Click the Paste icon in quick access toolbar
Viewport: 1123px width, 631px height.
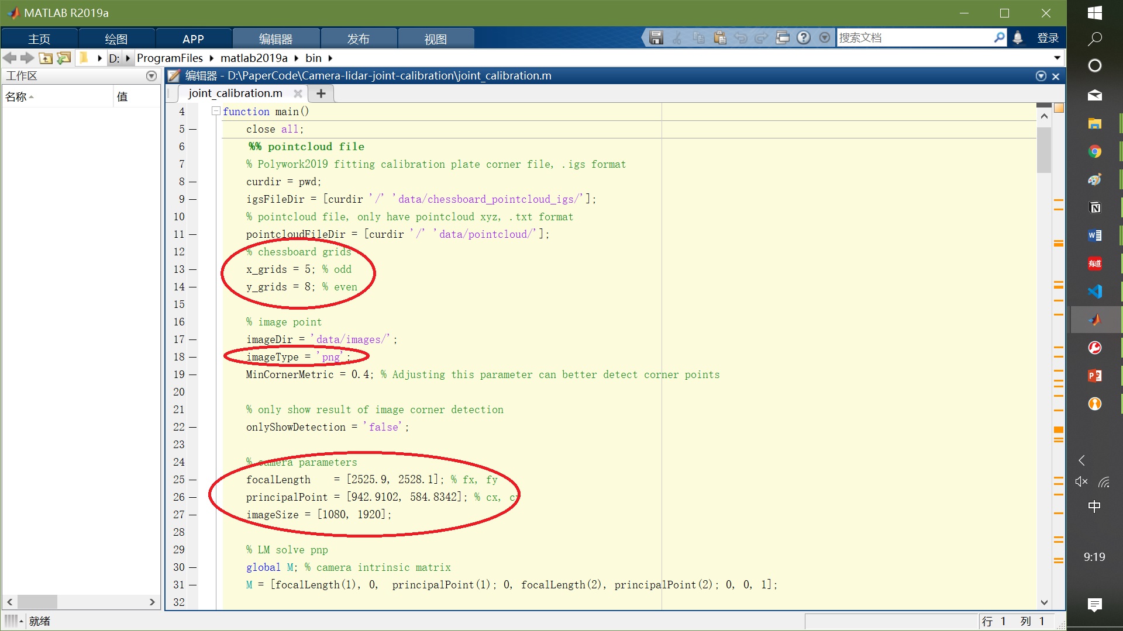pos(720,38)
